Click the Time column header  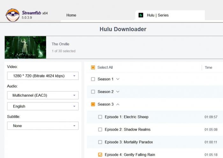(208, 67)
